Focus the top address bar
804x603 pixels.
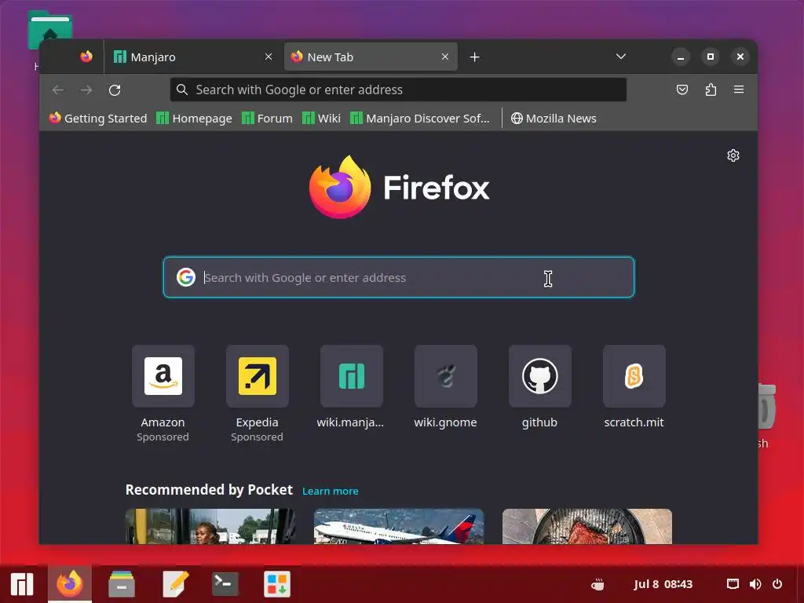[x=398, y=90]
